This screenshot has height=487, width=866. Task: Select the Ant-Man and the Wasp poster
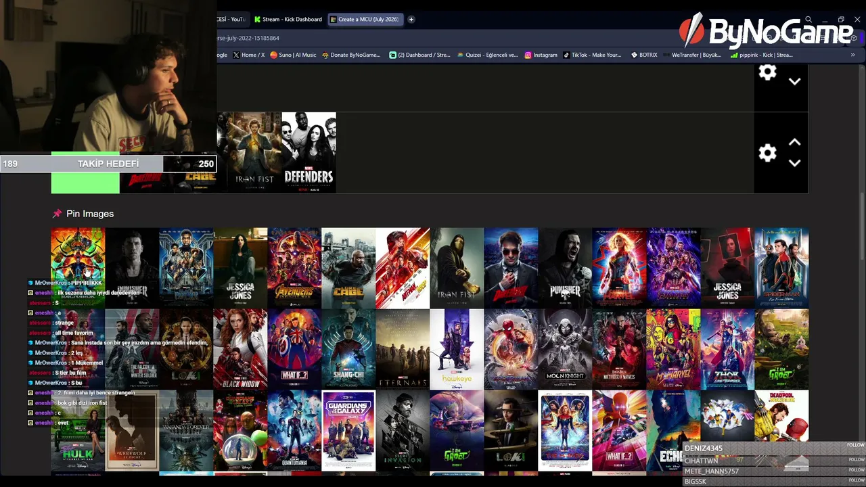click(403, 268)
